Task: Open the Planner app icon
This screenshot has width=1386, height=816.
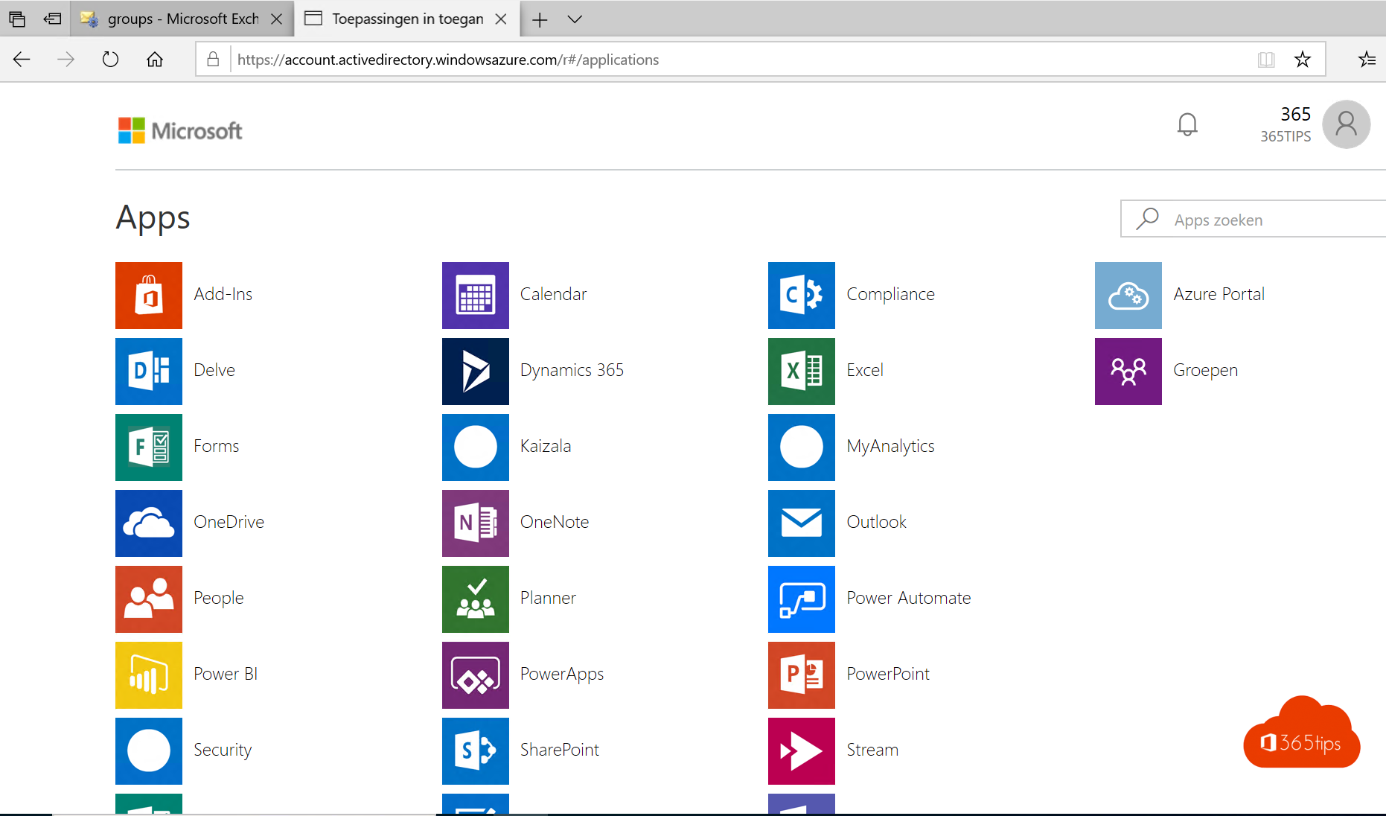Action: [x=476, y=599]
